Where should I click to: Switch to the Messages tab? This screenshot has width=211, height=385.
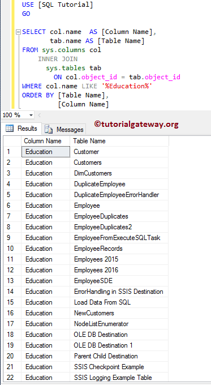tap(64, 130)
